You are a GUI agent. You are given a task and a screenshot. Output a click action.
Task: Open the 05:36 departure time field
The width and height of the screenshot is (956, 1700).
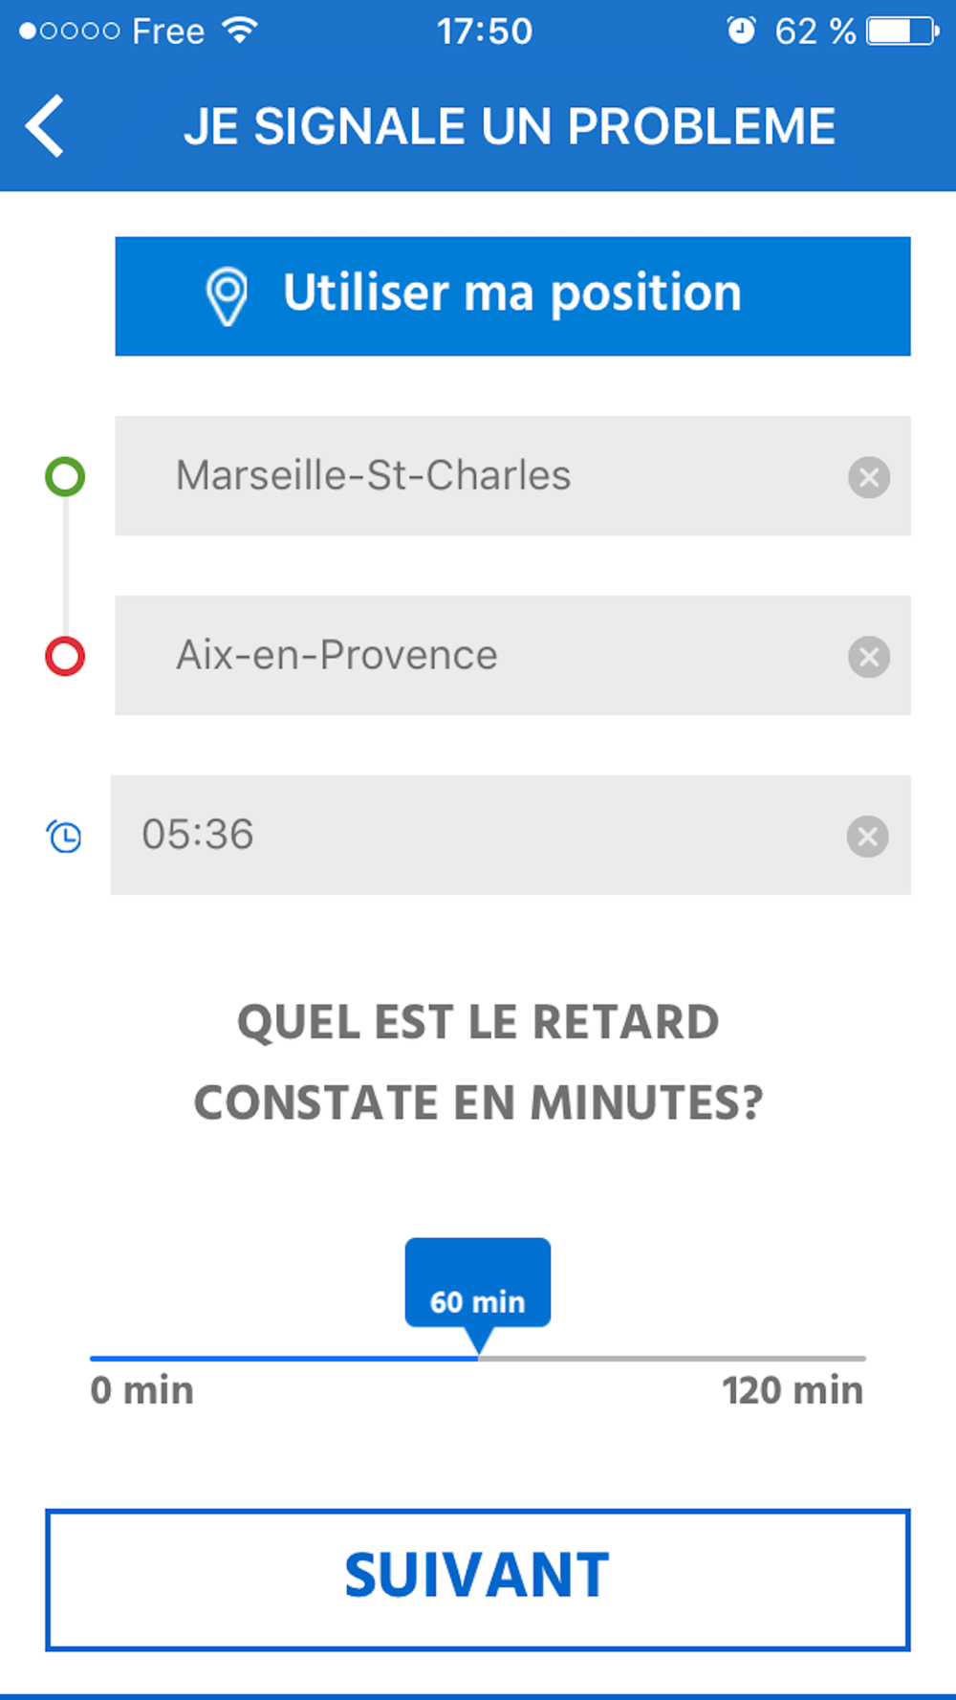click(511, 836)
